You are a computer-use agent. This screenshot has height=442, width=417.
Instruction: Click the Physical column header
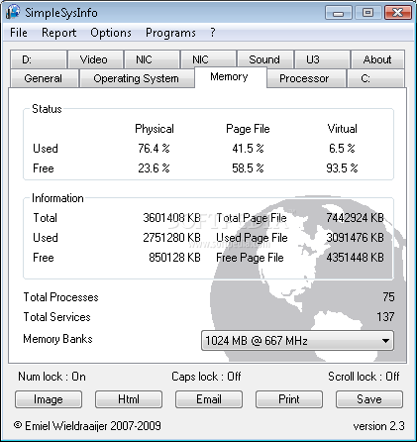pyautogui.click(x=155, y=129)
